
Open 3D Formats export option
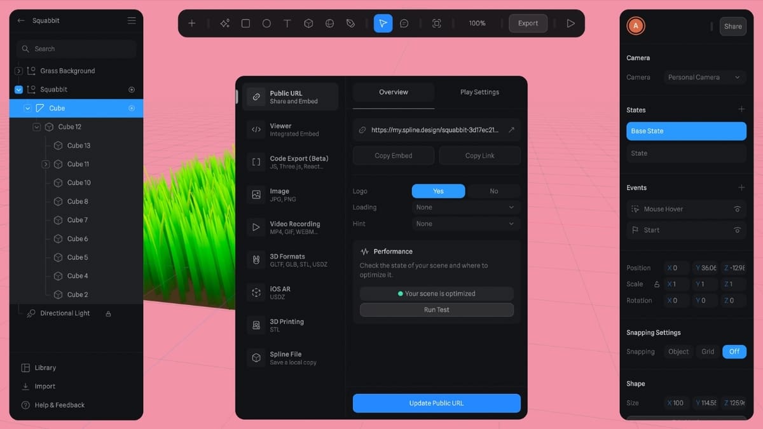click(x=291, y=260)
